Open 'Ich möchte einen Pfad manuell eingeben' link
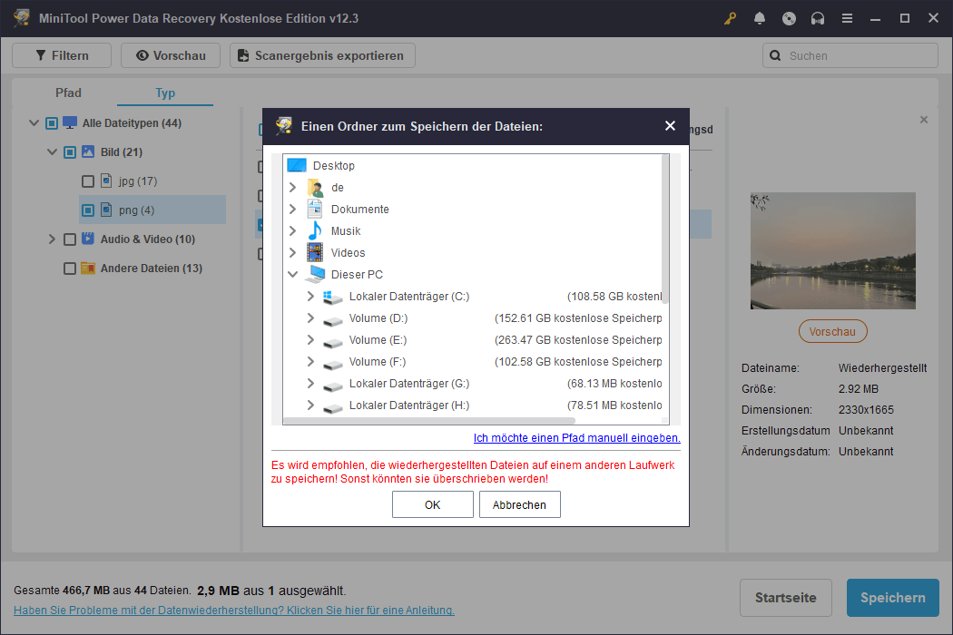This screenshot has height=635, width=953. [576, 437]
